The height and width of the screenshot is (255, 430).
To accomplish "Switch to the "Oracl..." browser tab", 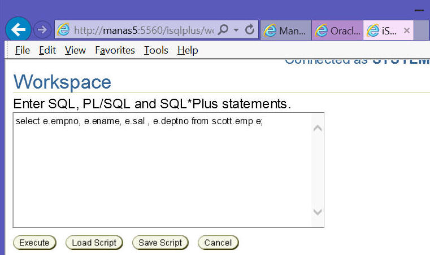I will click(337, 30).
